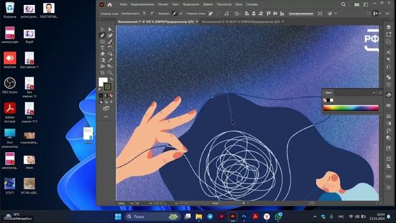Enable Draw Behind mode

tap(106, 102)
